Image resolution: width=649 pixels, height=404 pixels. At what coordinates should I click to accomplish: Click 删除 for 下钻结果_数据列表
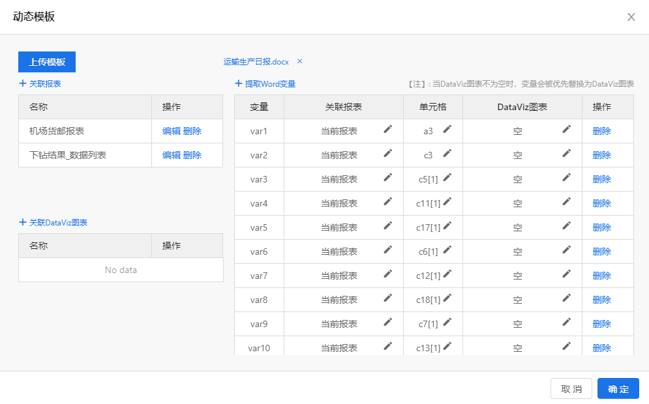tap(192, 155)
